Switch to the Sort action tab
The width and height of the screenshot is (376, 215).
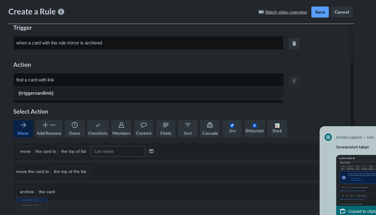tap(188, 129)
